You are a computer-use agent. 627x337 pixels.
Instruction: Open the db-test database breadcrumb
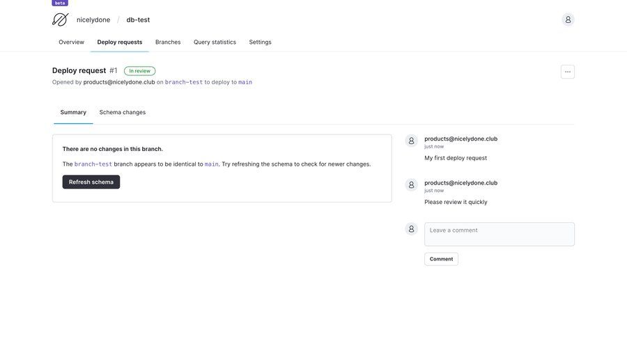[x=138, y=20]
